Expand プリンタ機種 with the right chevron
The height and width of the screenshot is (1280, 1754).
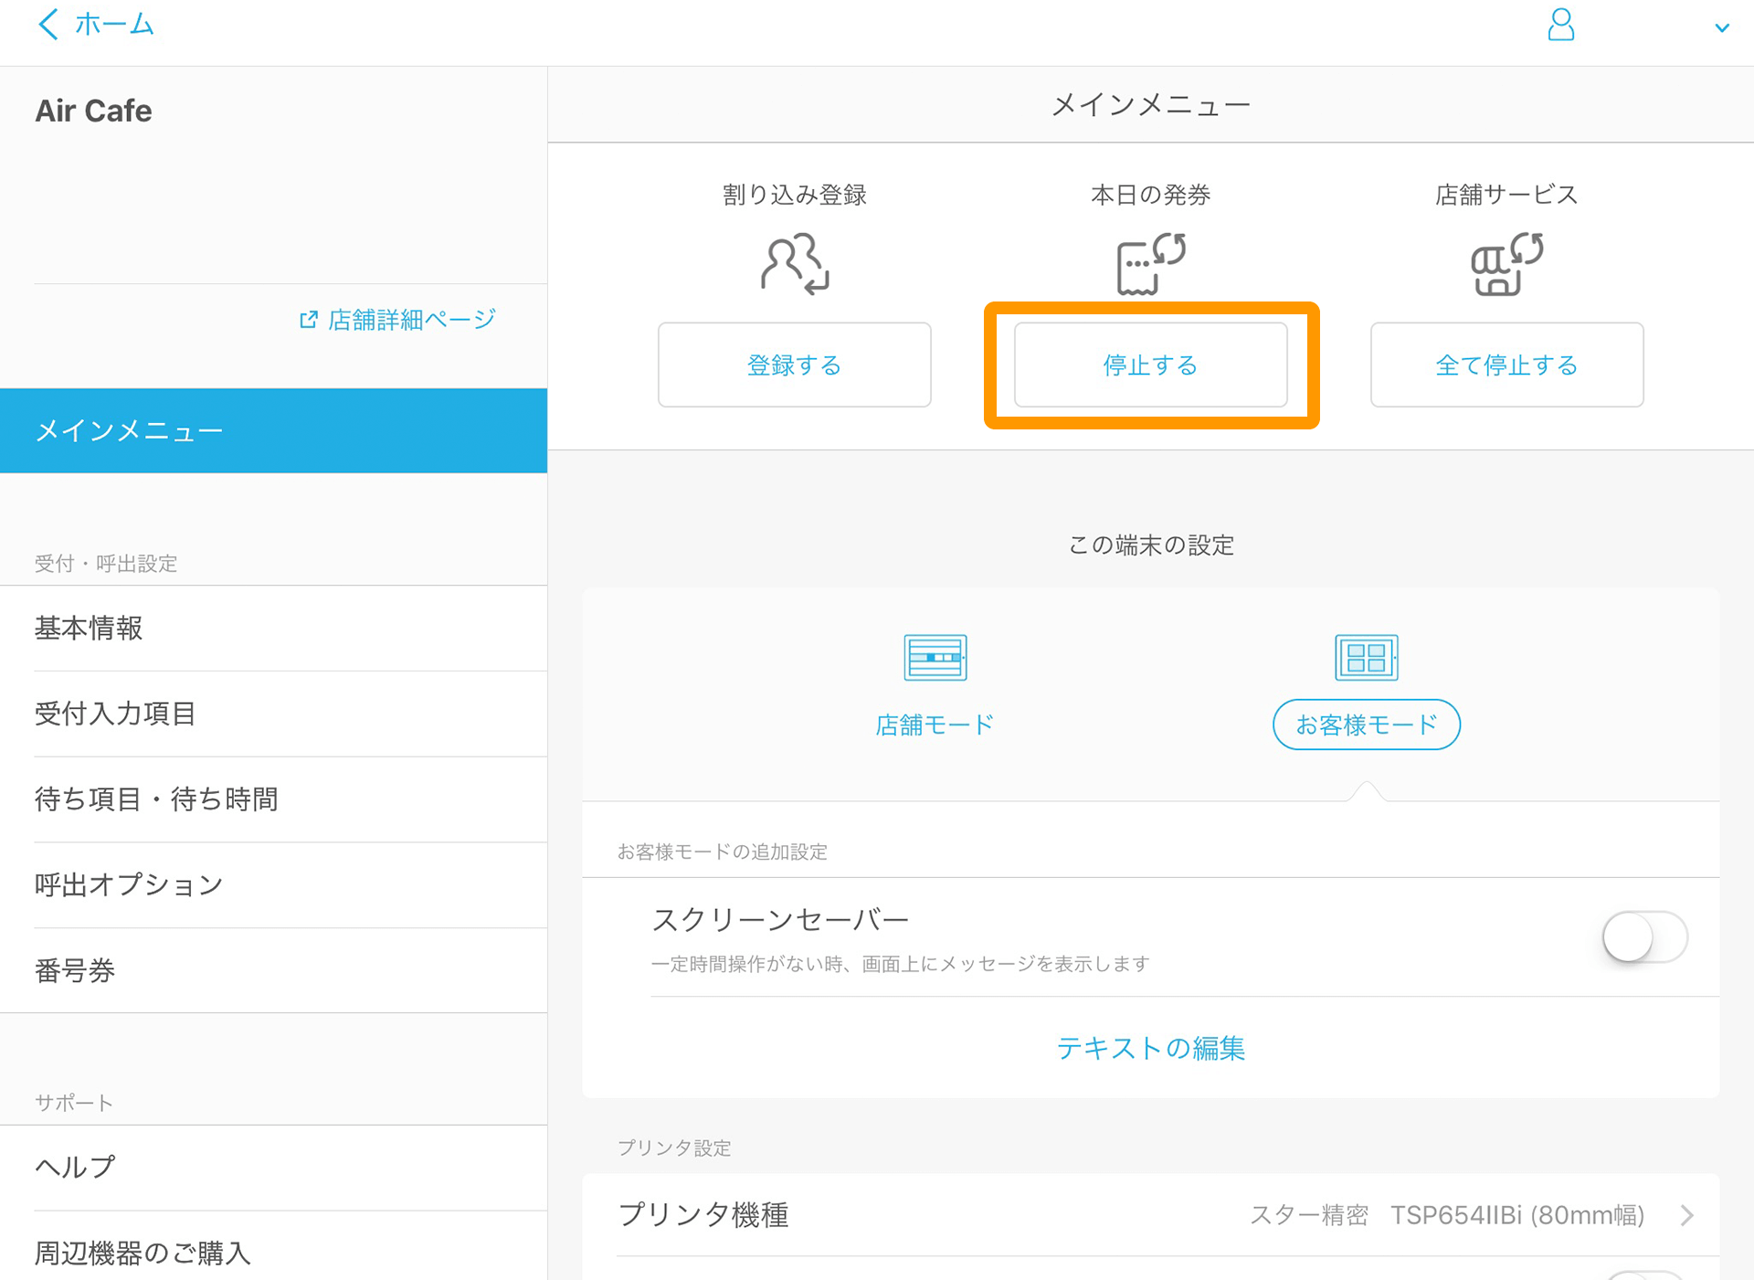point(1687,1215)
